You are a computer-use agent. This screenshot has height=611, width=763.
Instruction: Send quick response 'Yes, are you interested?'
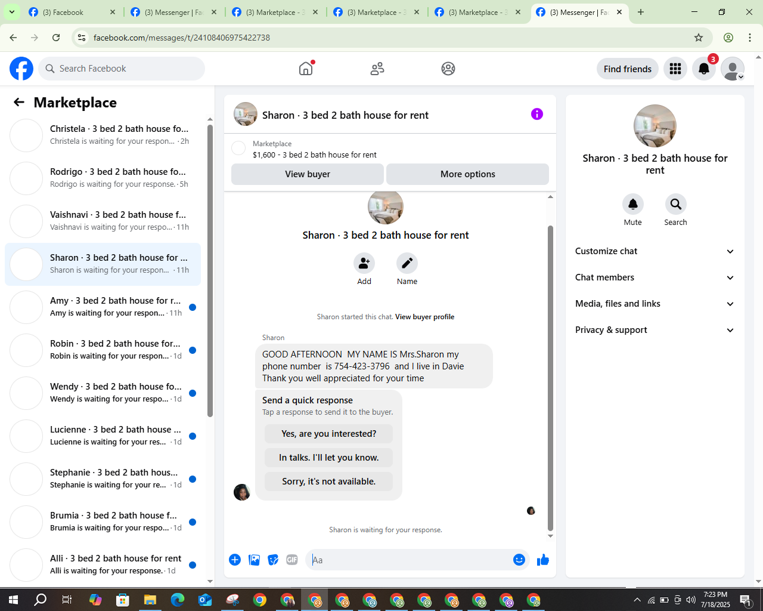[x=329, y=434]
